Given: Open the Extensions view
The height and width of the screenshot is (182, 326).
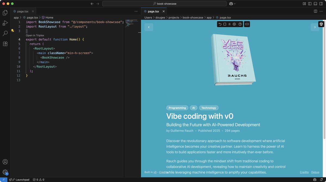Looking at the screenshot, I should pos(5,44).
